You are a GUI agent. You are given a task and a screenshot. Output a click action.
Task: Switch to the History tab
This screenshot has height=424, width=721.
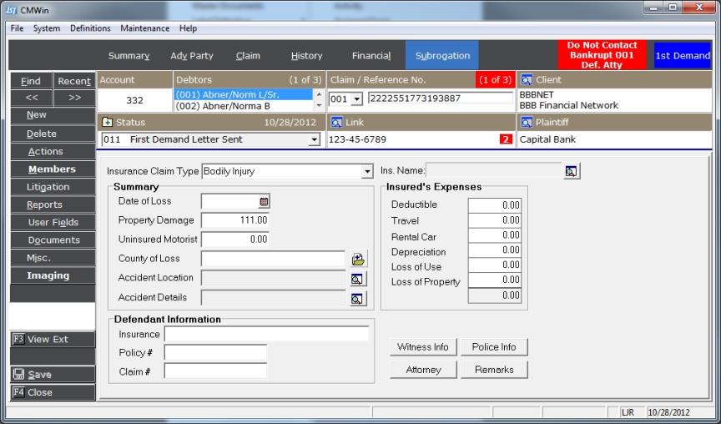[306, 56]
